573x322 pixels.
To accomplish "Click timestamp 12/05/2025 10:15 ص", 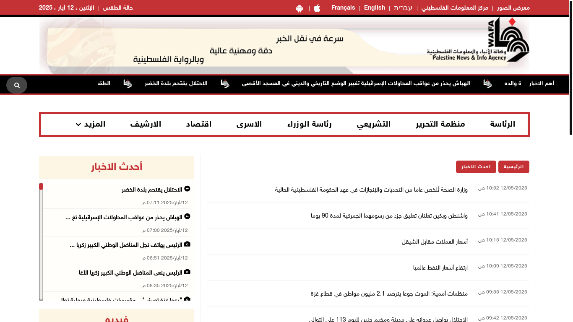I will click(503, 240).
